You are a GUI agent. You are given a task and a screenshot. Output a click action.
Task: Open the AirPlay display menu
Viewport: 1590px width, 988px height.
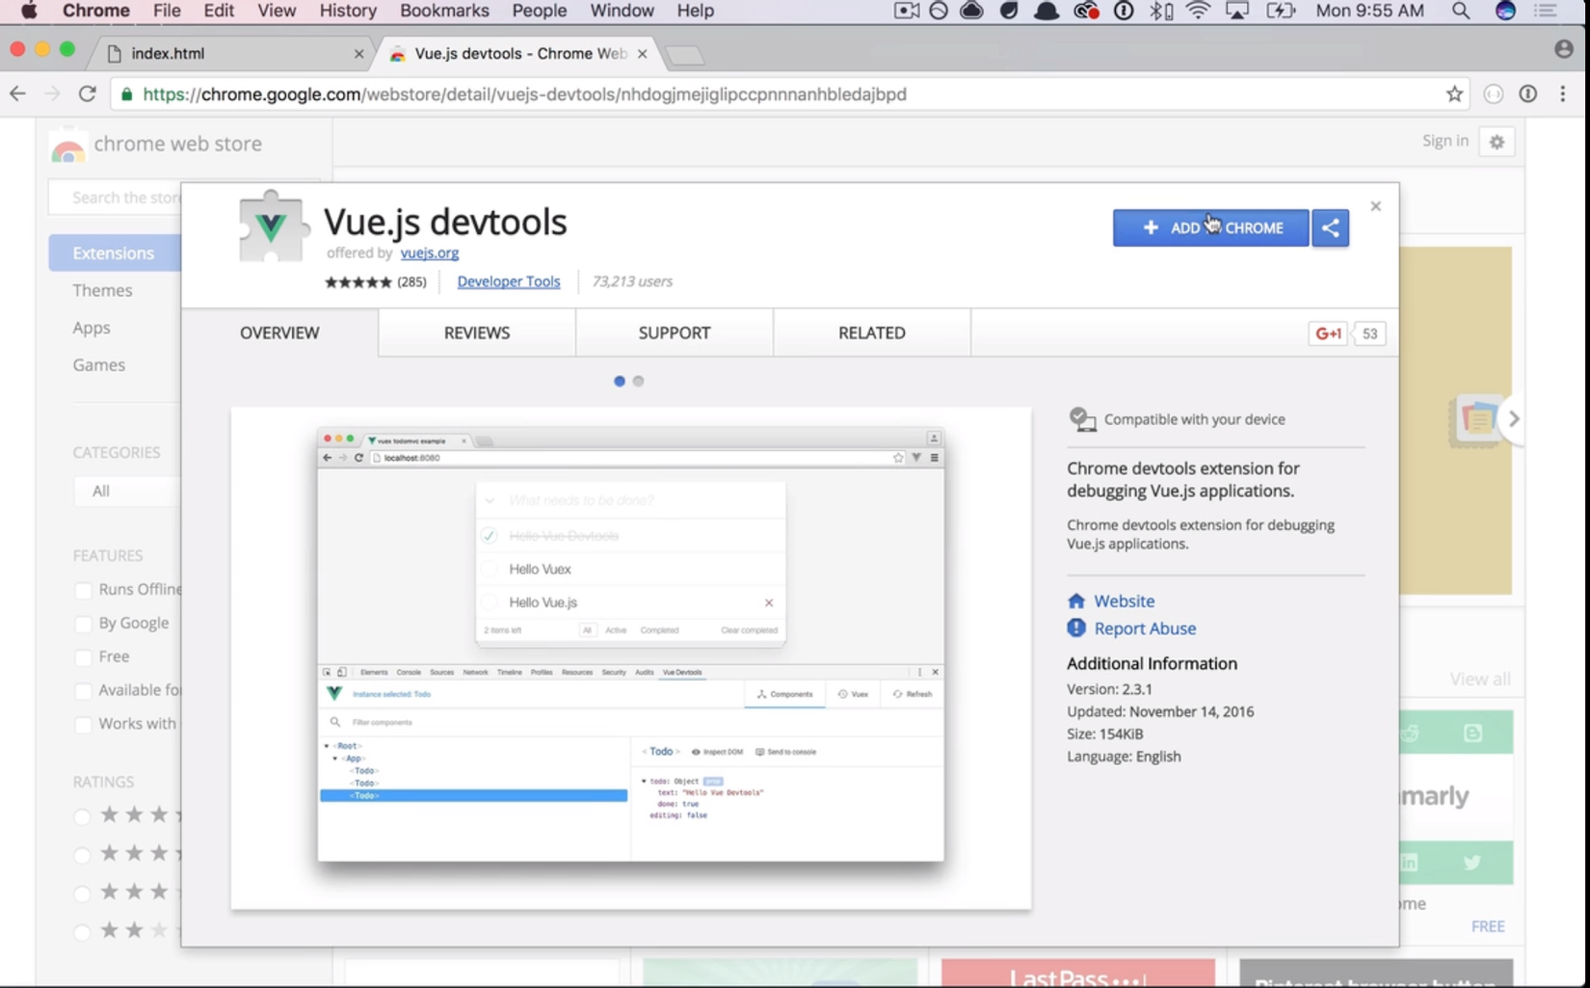pyautogui.click(x=1237, y=11)
